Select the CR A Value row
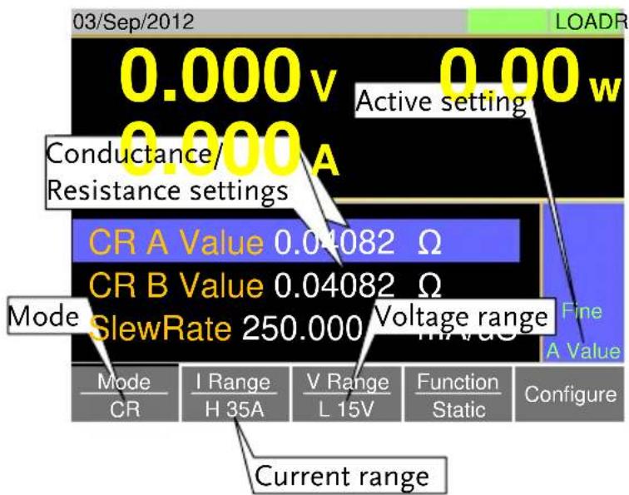This screenshot has height=495, width=629. click(296, 241)
